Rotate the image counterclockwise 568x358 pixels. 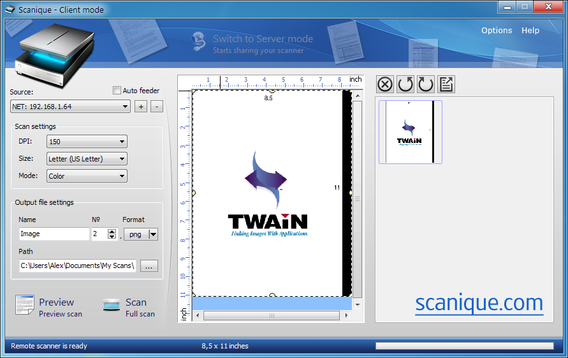[405, 84]
